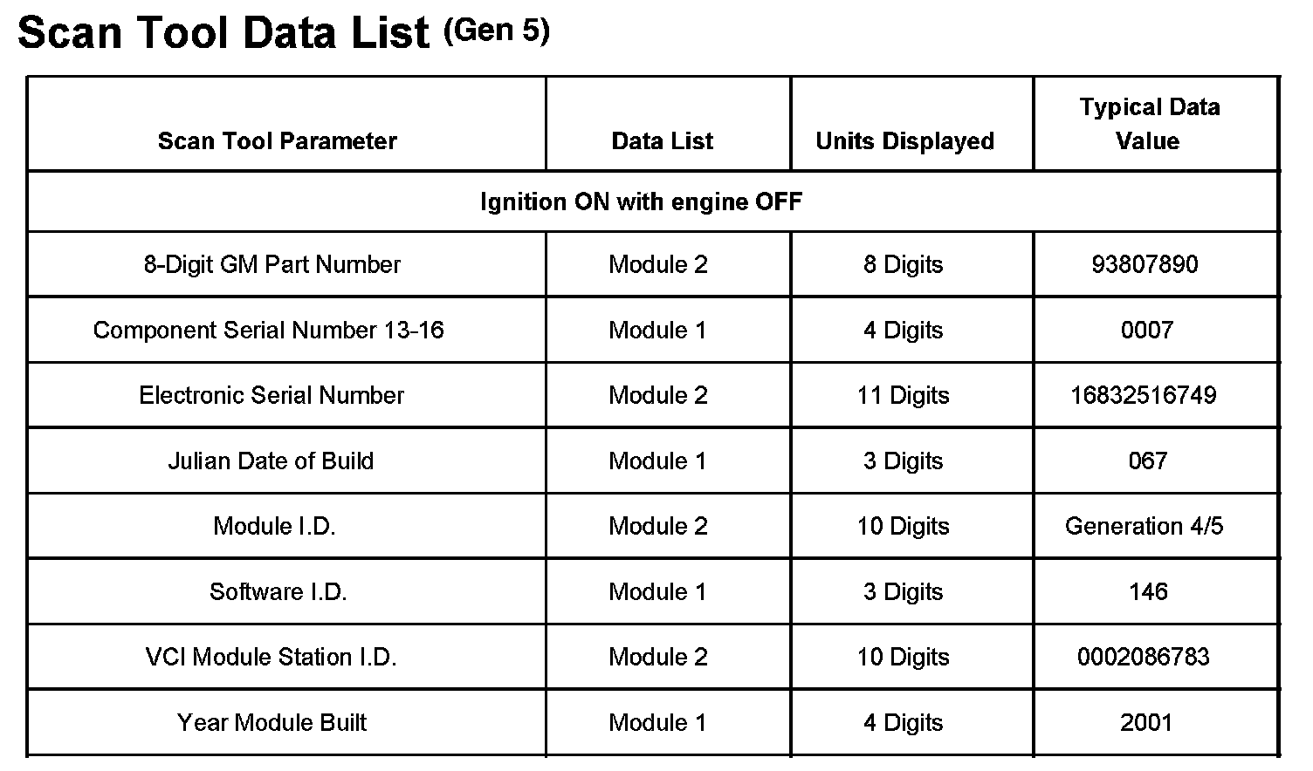Select the typical value 2001
The image size is (1313, 771).
tap(1145, 722)
